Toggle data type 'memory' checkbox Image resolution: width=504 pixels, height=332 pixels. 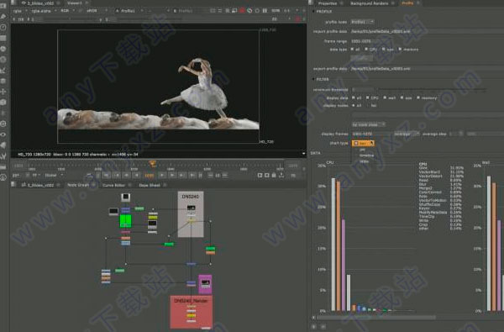[x=400, y=50]
